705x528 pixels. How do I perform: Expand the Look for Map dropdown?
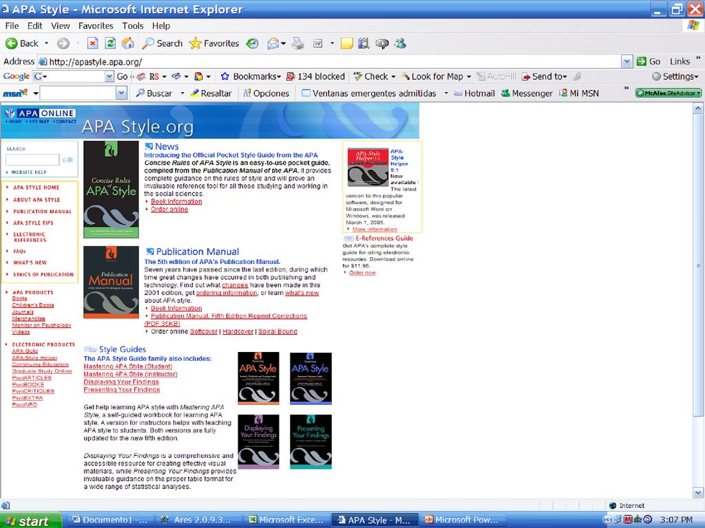(468, 76)
